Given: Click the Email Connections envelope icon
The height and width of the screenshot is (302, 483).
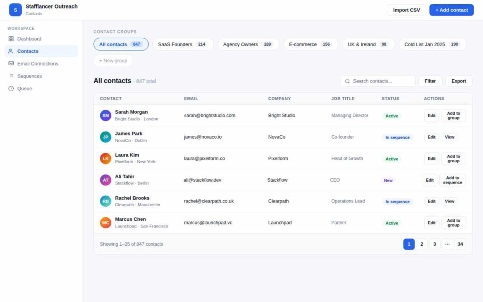Looking at the screenshot, I should click(x=11, y=64).
